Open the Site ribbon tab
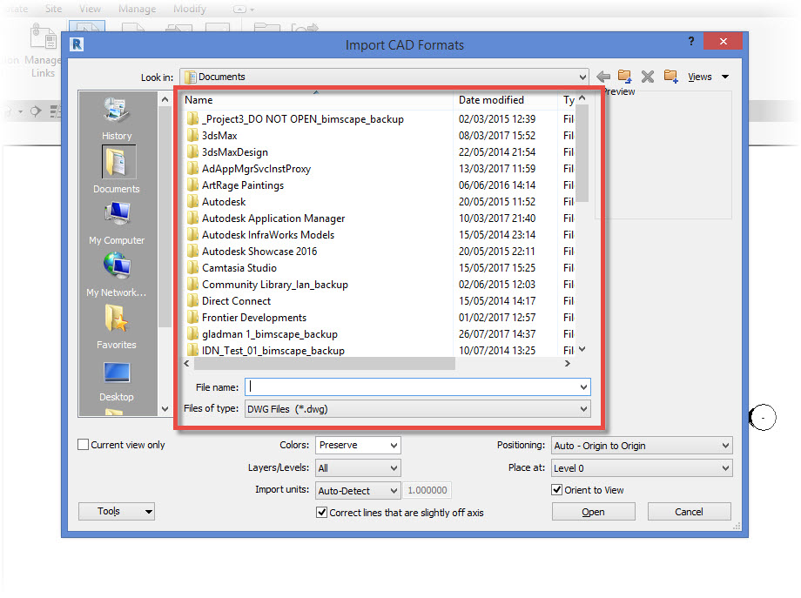 pos(53,9)
